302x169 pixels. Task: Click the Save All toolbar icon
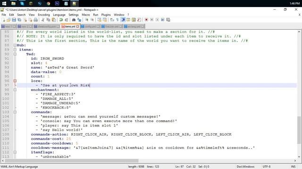[19, 20]
